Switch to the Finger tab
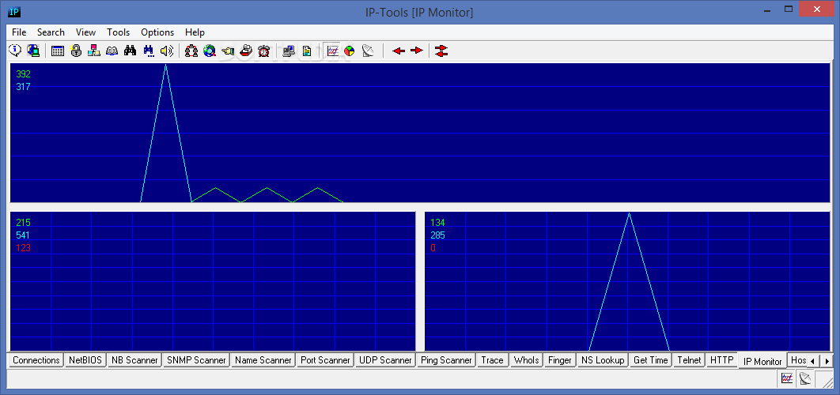This screenshot has height=395, width=840. point(560,360)
